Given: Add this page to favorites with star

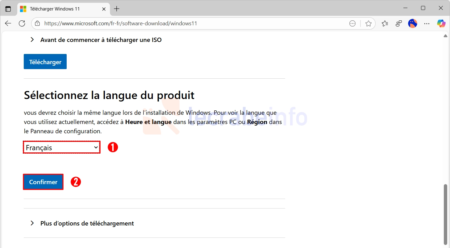Looking at the screenshot, I should [x=368, y=23].
